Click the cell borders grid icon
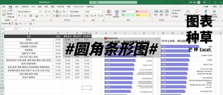 pyautogui.click(x=31, y=16)
